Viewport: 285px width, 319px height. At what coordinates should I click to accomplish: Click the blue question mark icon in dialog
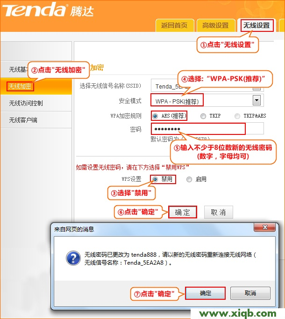[72, 258]
